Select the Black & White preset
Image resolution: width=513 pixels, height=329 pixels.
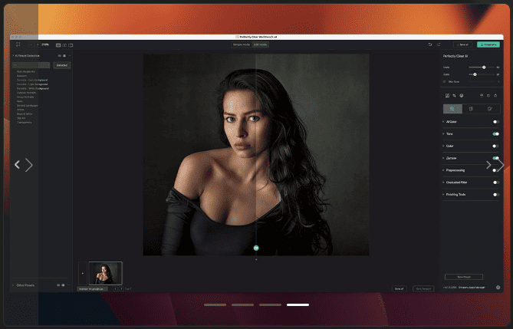[x=25, y=114]
